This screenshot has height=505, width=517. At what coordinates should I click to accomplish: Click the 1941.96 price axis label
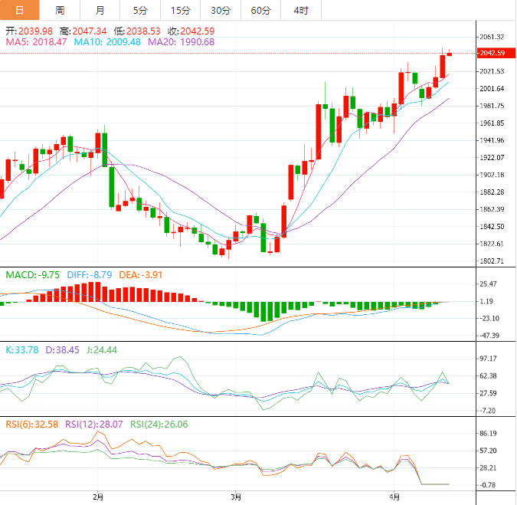click(x=492, y=140)
